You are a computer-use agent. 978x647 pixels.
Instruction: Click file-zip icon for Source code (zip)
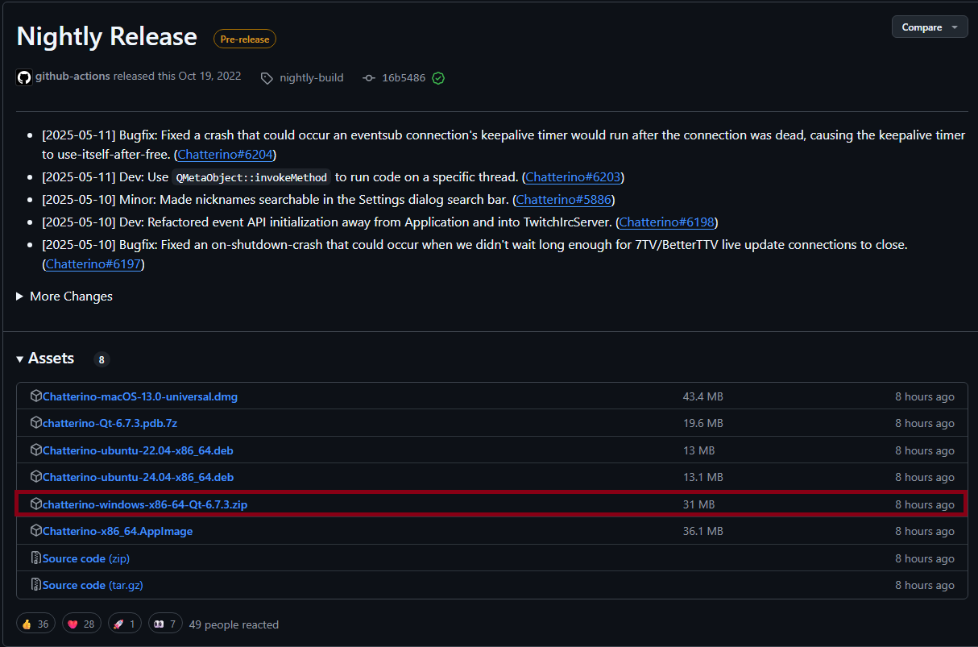click(x=35, y=558)
